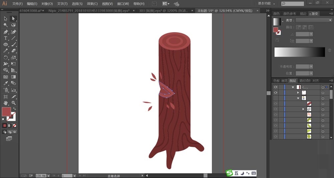Select the Magic Wand tool
Image resolution: width=334 pixels, height=178 pixels.
[x=6, y=25]
